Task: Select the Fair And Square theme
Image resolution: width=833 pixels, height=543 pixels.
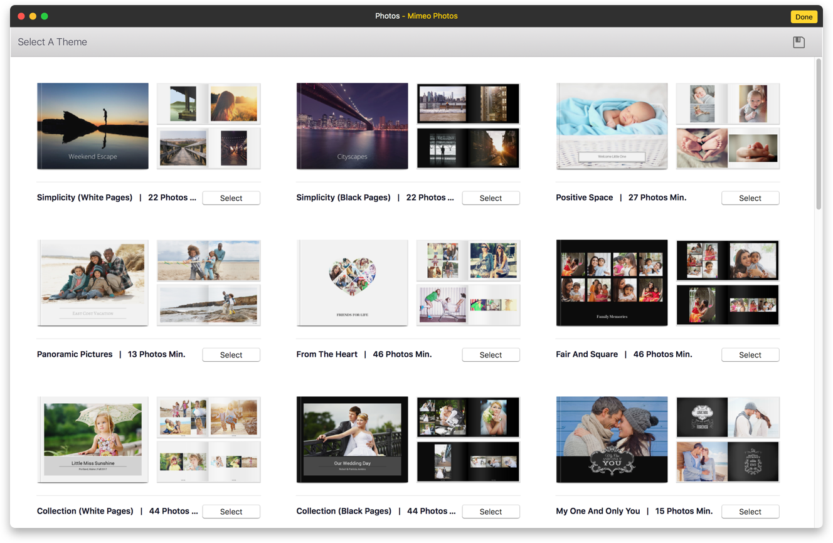Action: tap(750, 354)
